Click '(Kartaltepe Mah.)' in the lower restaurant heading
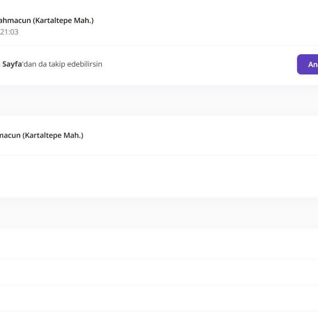318x318 pixels. pos(53,135)
